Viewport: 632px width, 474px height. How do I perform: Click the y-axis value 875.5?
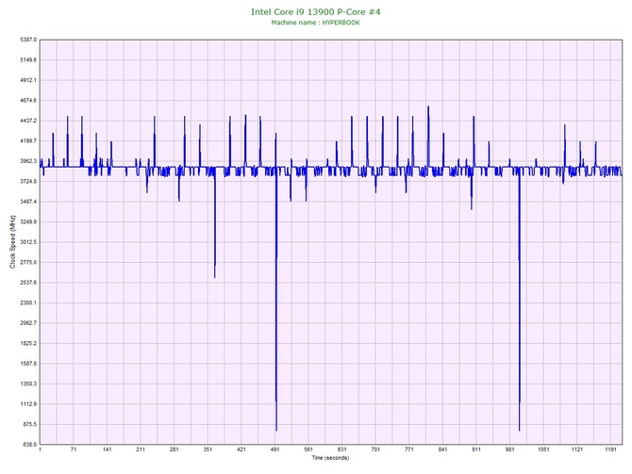[x=29, y=424]
